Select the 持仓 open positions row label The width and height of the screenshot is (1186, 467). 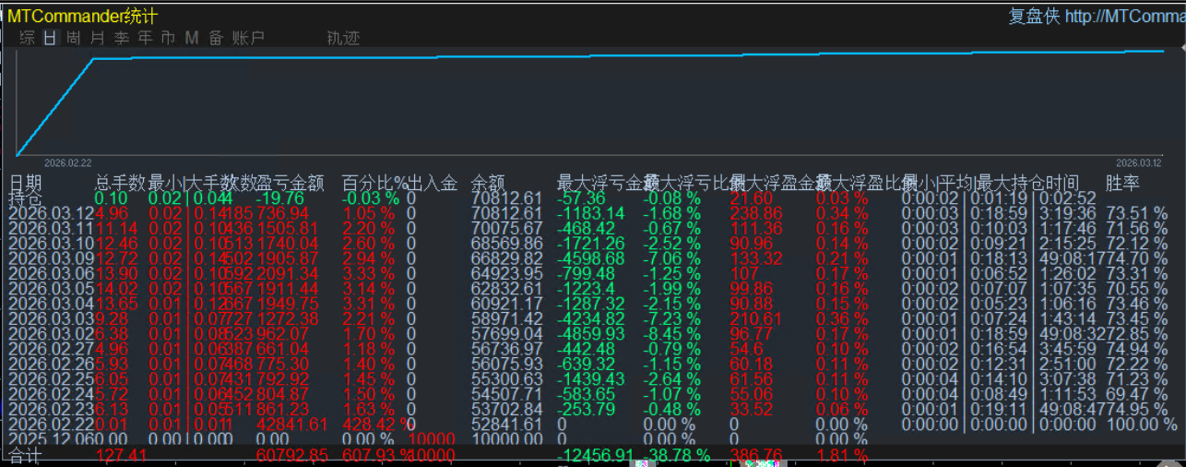coord(25,198)
